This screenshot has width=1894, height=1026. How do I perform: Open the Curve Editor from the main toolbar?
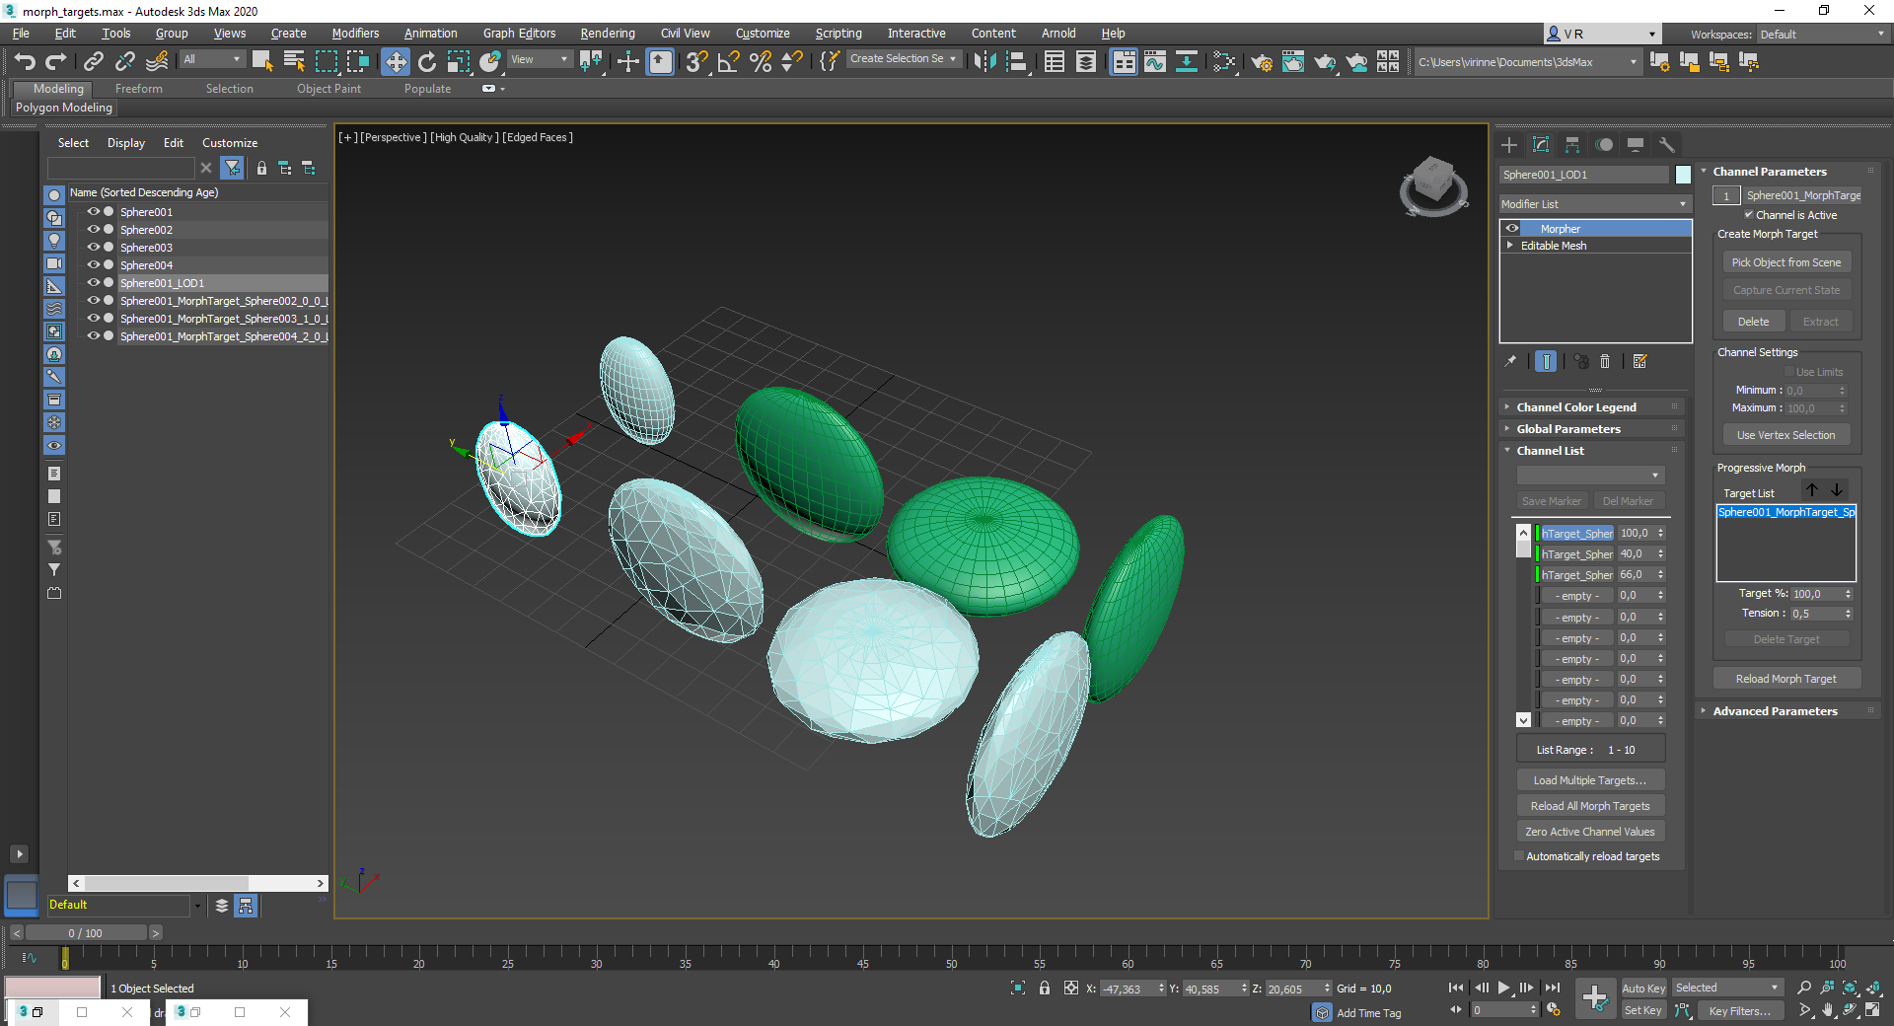1155,61
